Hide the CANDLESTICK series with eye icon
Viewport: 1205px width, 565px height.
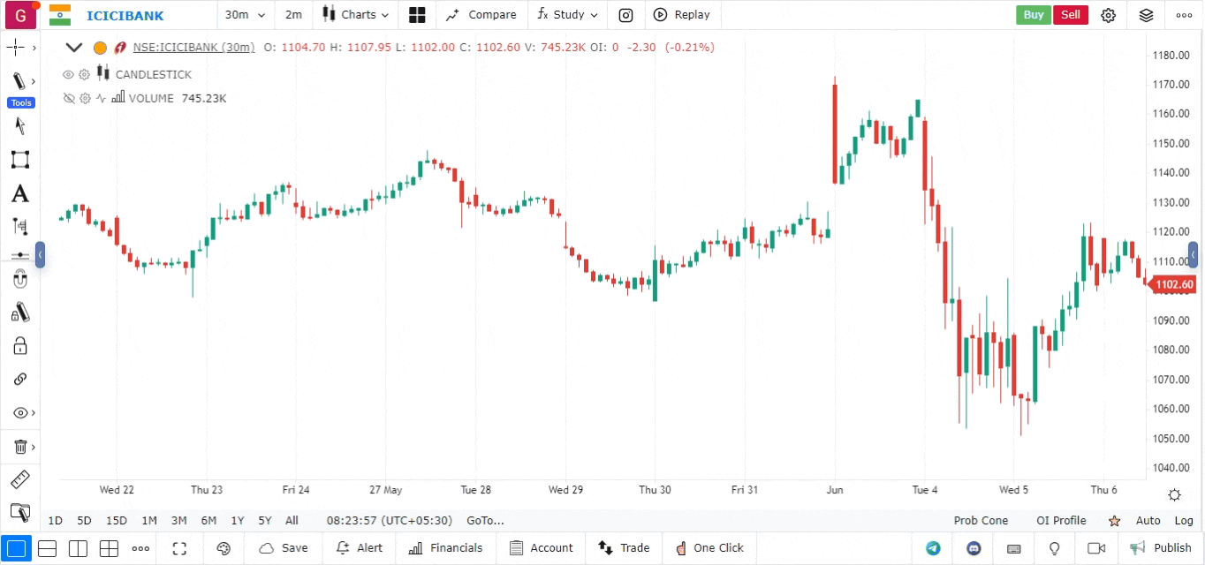[x=68, y=75]
